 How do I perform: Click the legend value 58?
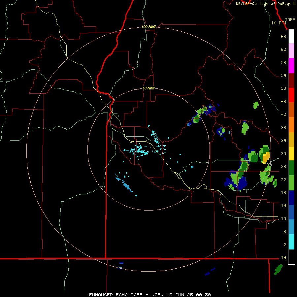(x=283, y=62)
